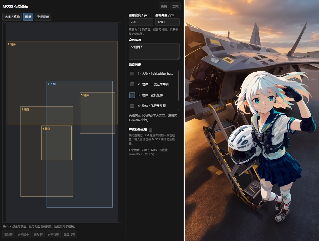The width and height of the screenshot is (319, 241).
Task: Click the 左对齐 align-left button
Action: click(x=8, y=234)
